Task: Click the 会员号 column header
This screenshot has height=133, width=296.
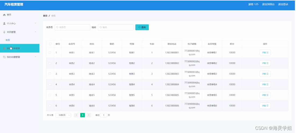Action: tap(72, 44)
